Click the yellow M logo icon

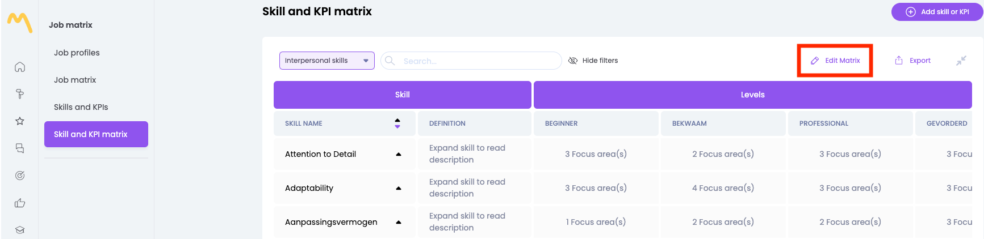click(x=19, y=23)
